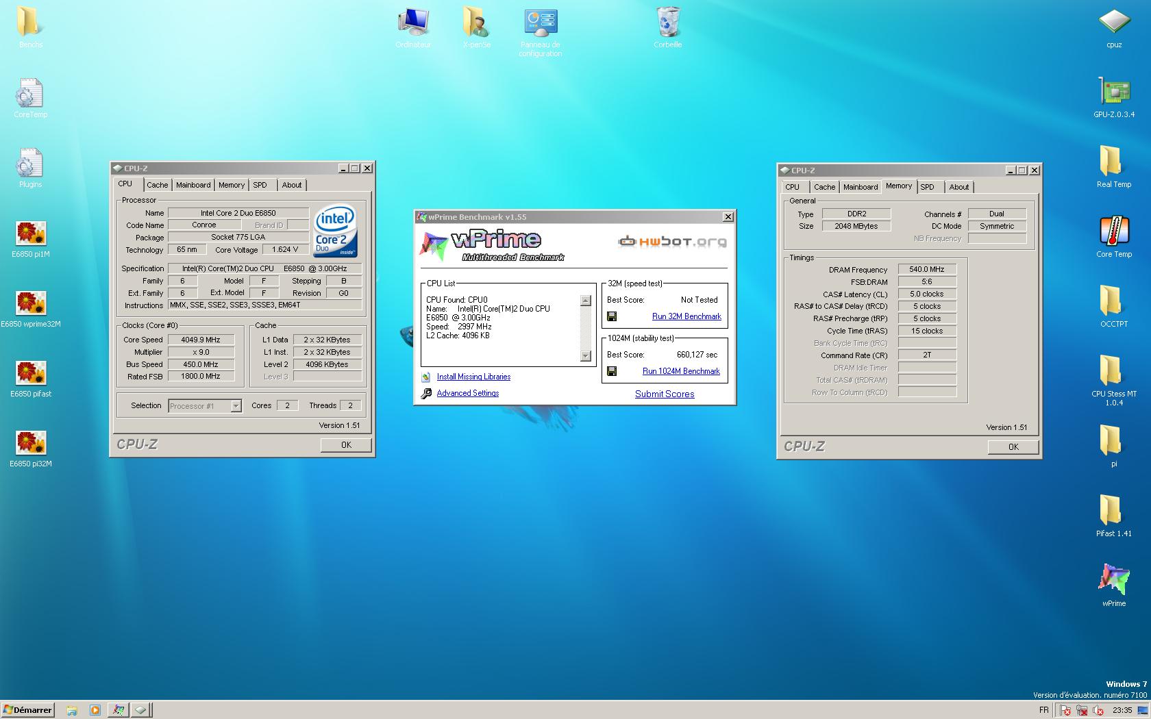Open the Corbeille recycle bin
This screenshot has width=1151, height=719.
click(x=668, y=27)
